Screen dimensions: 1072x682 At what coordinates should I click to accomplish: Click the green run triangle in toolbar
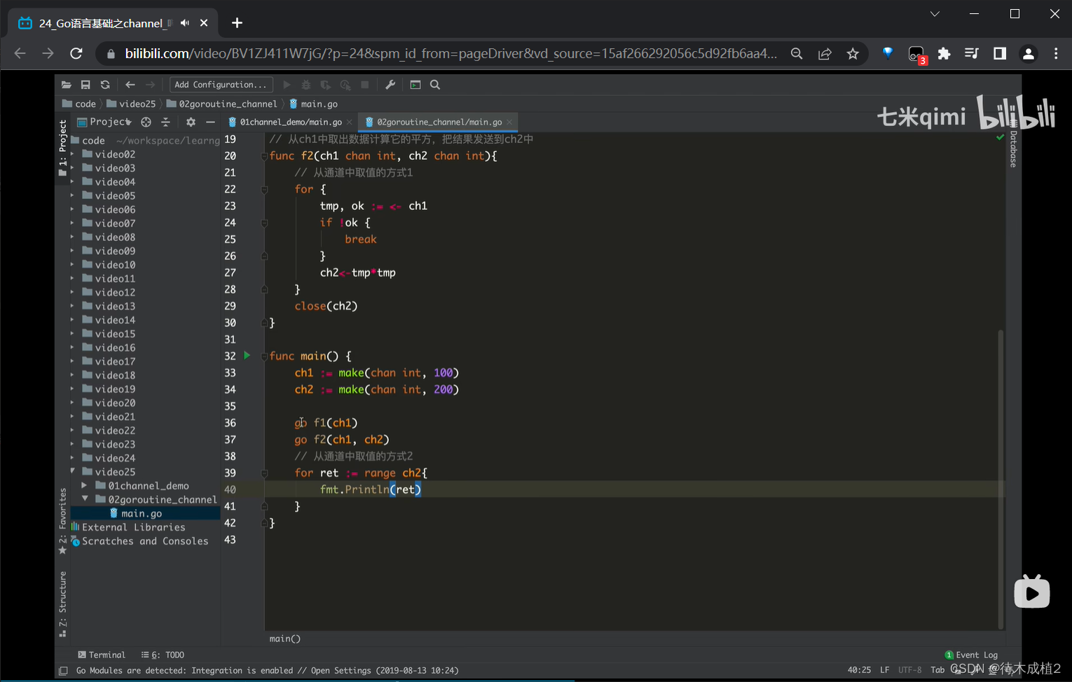287,85
